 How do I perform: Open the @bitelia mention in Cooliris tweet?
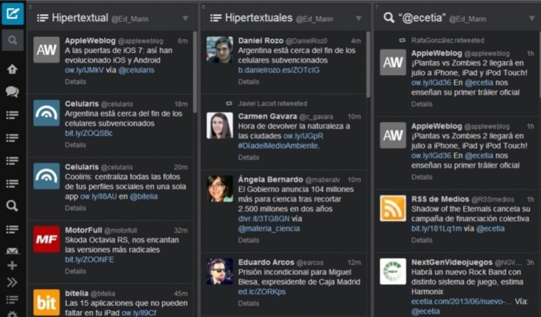pyautogui.click(x=143, y=196)
